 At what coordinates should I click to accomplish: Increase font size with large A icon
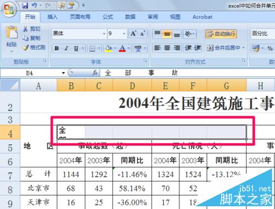tap(133, 34)
